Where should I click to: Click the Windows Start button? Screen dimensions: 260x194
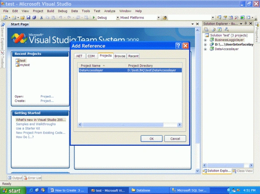click(x=13, y=190)
